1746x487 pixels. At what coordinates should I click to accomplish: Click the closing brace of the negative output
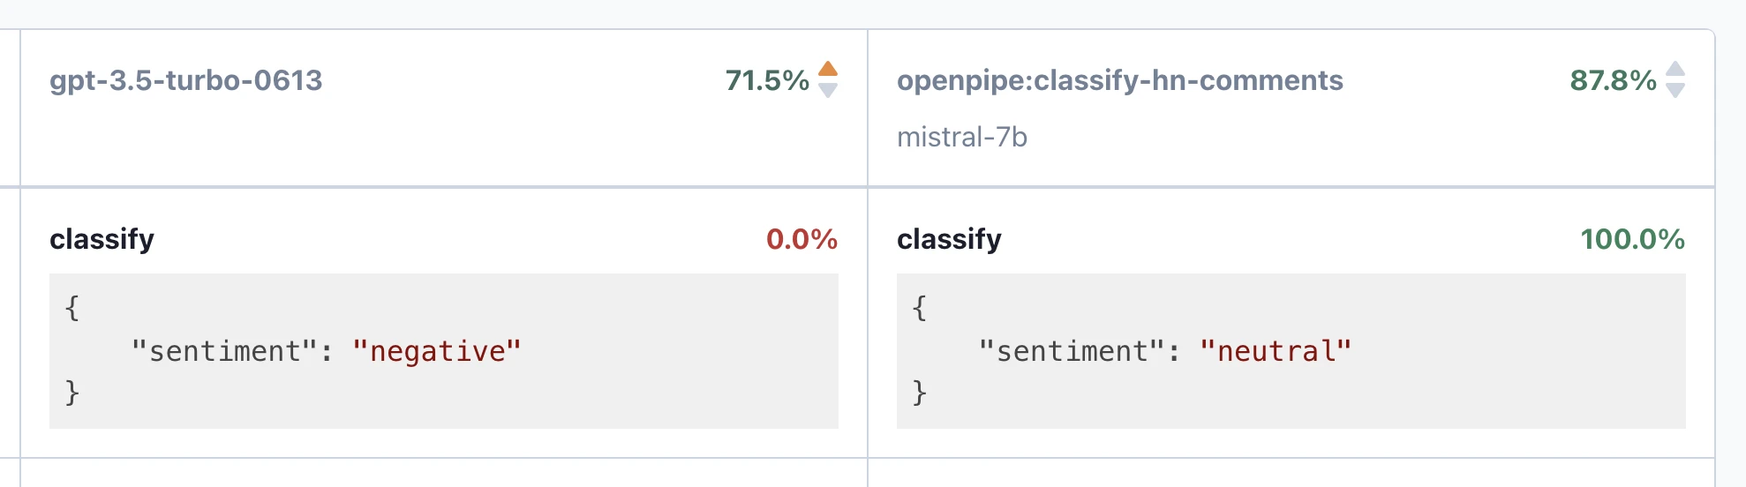(x=72, y=392)
